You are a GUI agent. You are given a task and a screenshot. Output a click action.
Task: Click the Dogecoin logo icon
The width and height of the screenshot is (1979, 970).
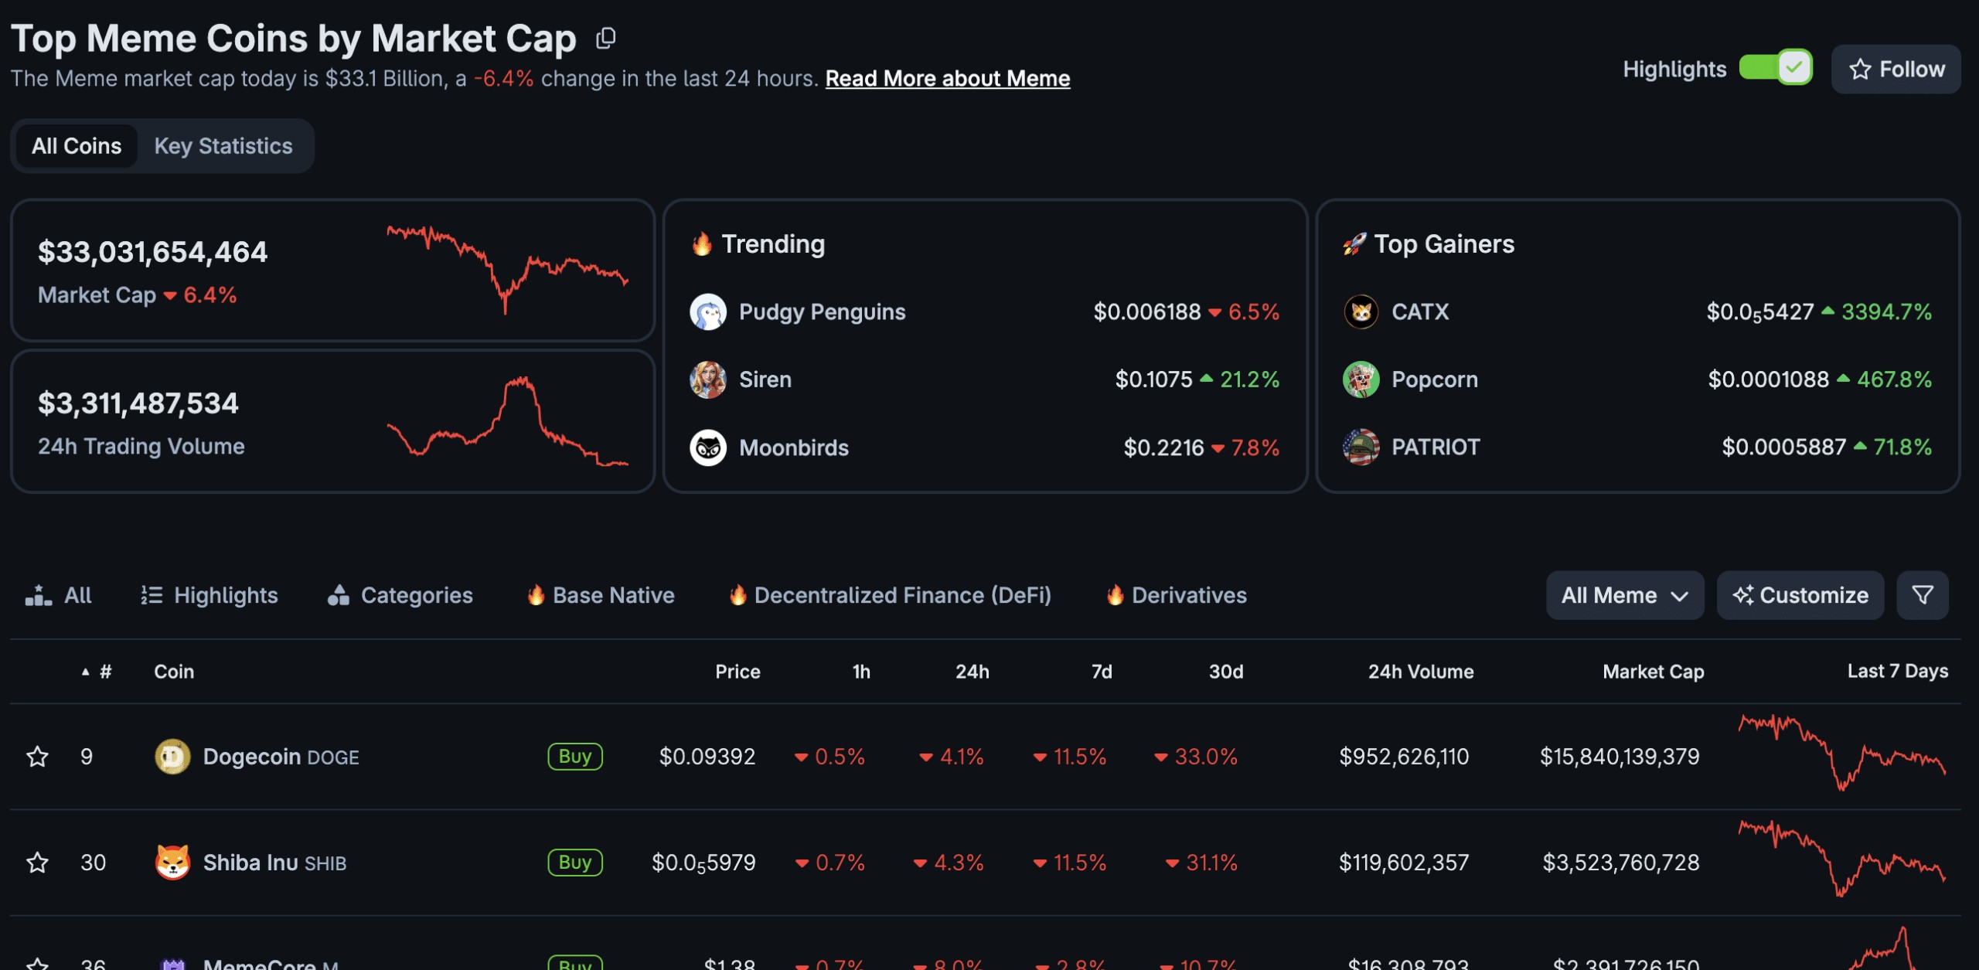(172, 757)
